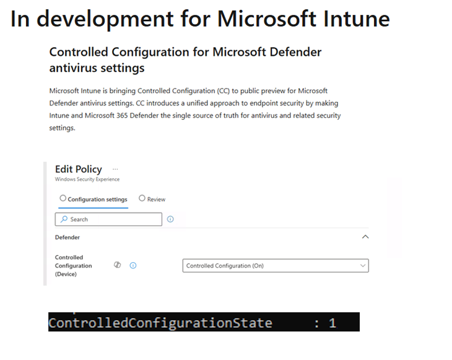Select the Configuration settings tab
This screenshot has width=452, height=360.
[x=93, y=200]
